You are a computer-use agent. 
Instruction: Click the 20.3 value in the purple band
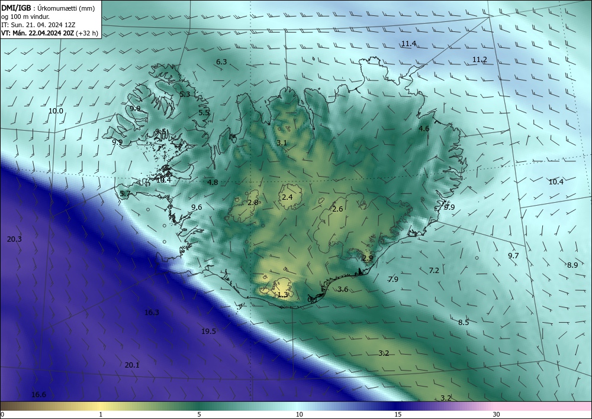[x=14, y=239]
